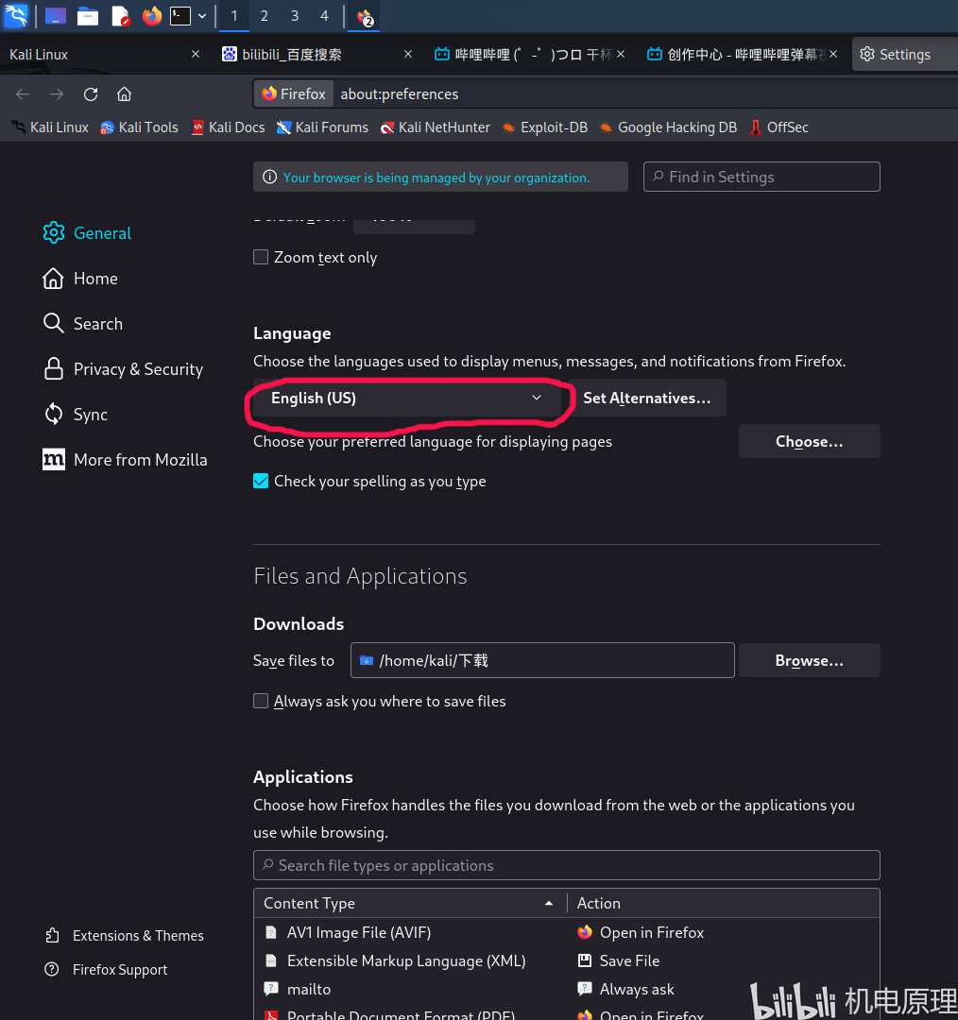This screenshot has height=1020, width=958.
Task: Switch to workspace 1
Action: click(x=234, y=16)
